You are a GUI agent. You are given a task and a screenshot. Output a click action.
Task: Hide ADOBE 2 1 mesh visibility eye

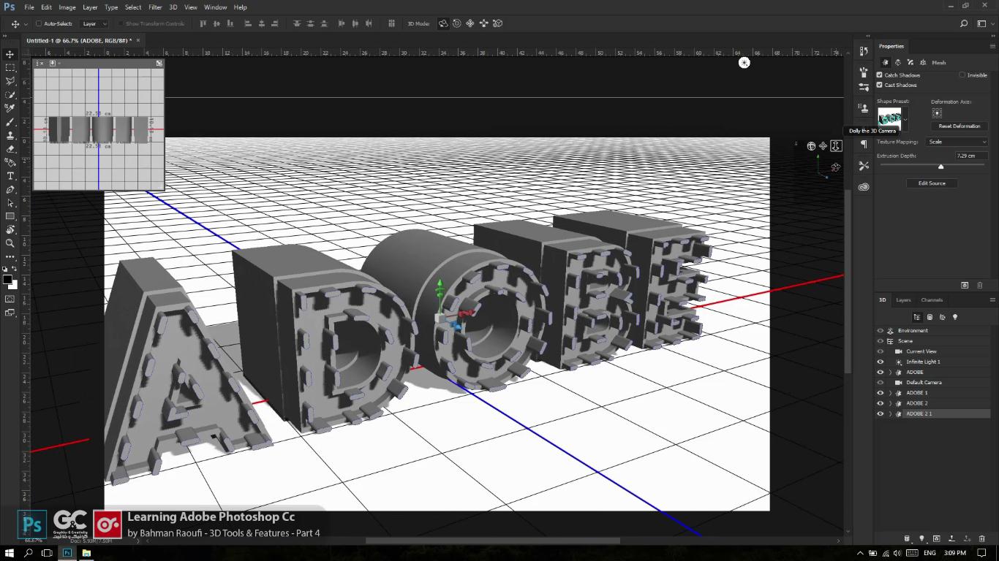881,413
